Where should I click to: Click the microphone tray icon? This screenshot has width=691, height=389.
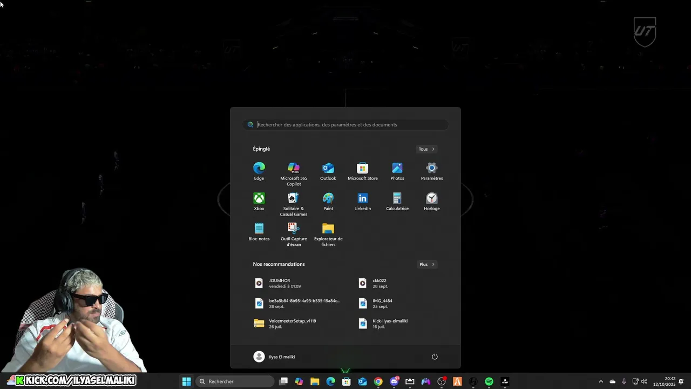[624, 381]
